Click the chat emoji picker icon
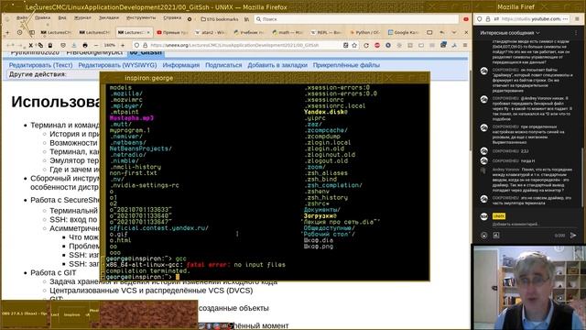 pyautogui.click(x=484, y=236)
